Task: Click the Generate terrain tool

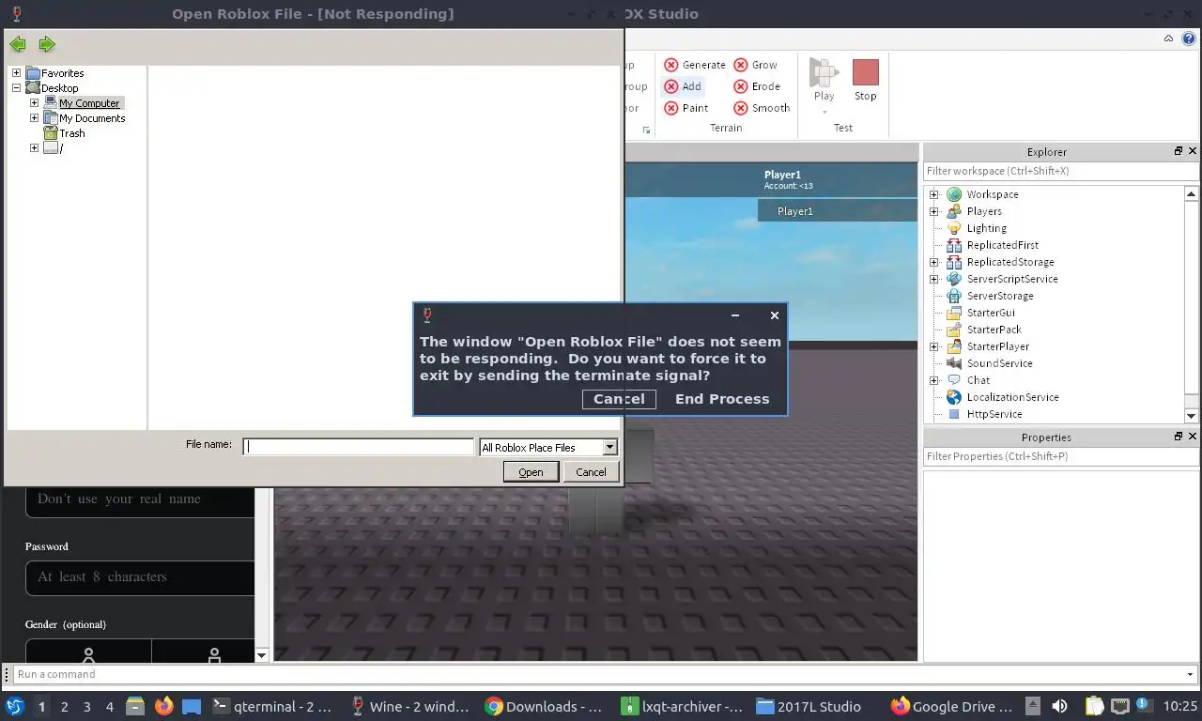Action: 694,65
